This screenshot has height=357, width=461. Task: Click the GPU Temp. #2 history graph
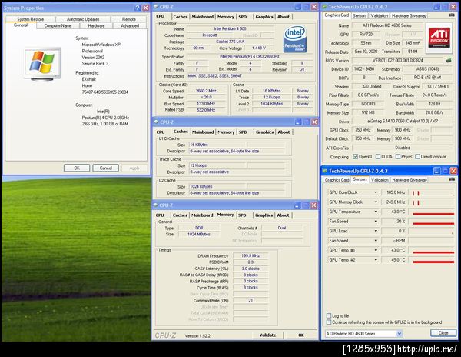point(432,260)
